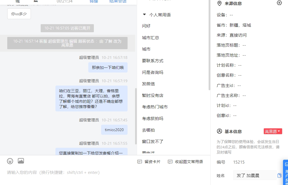The height and width of the screenshot is (185, 288).
Task: Click the 用户反馈 feedback side tab
Action: point(285,172)
